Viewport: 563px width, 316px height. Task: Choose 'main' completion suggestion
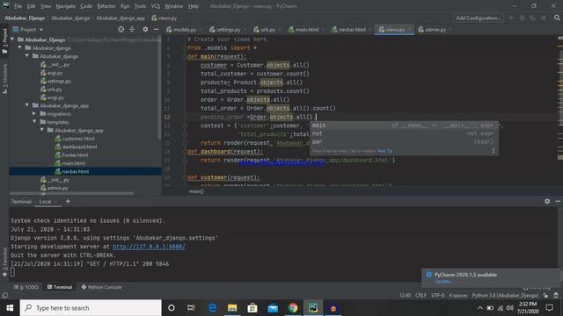pos(404,125)
